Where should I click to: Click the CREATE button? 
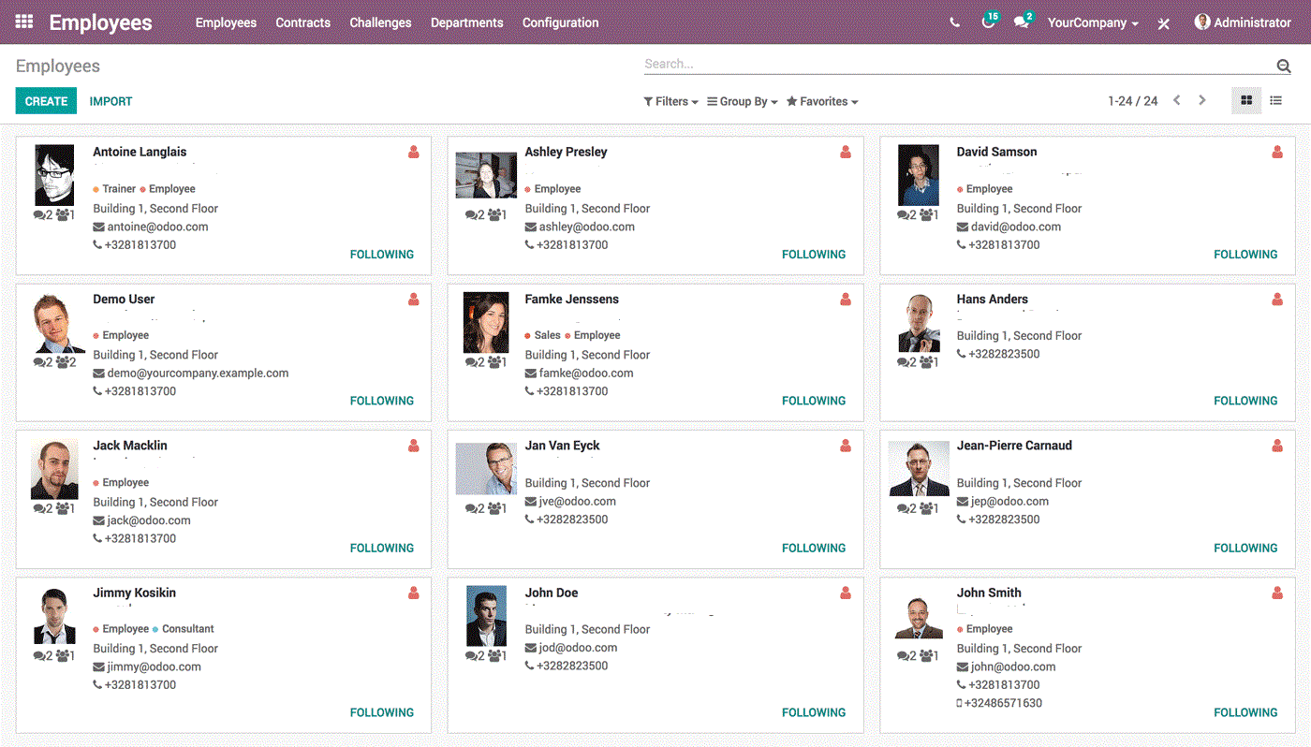point(46,101)
